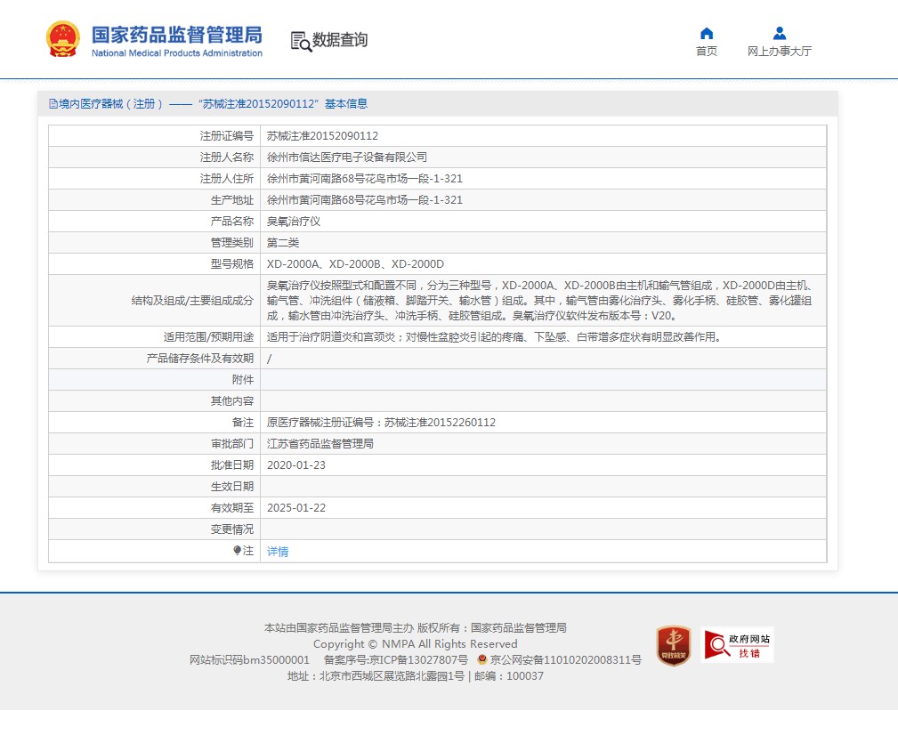Viewport: 898px width, 743px height.
Task: Open the 京公网安备11010202008311号 link
Action: point(565,660)
